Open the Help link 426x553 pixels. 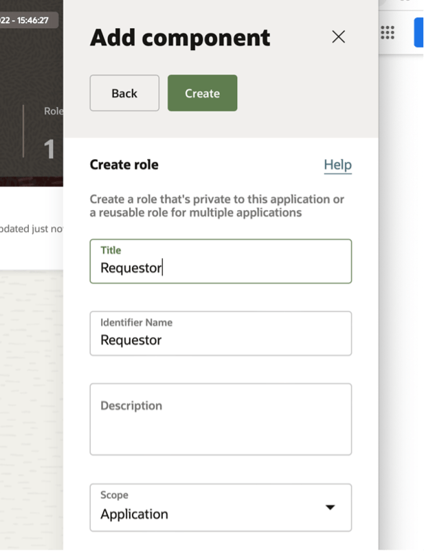tap(337, 165)
